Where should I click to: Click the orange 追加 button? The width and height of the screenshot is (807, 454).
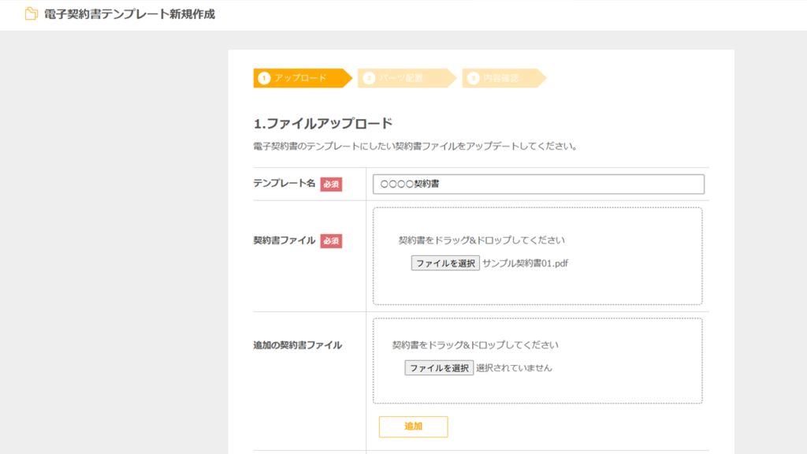413,426
